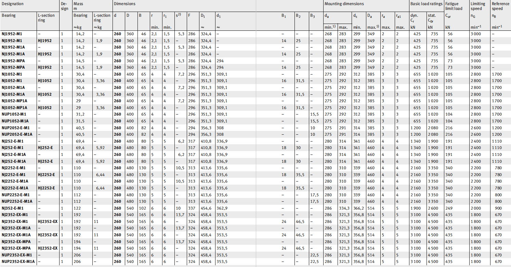Select the Fatigue limit load header
The height and width of the screenshot is (267, 511).
(x=454, y=6)
